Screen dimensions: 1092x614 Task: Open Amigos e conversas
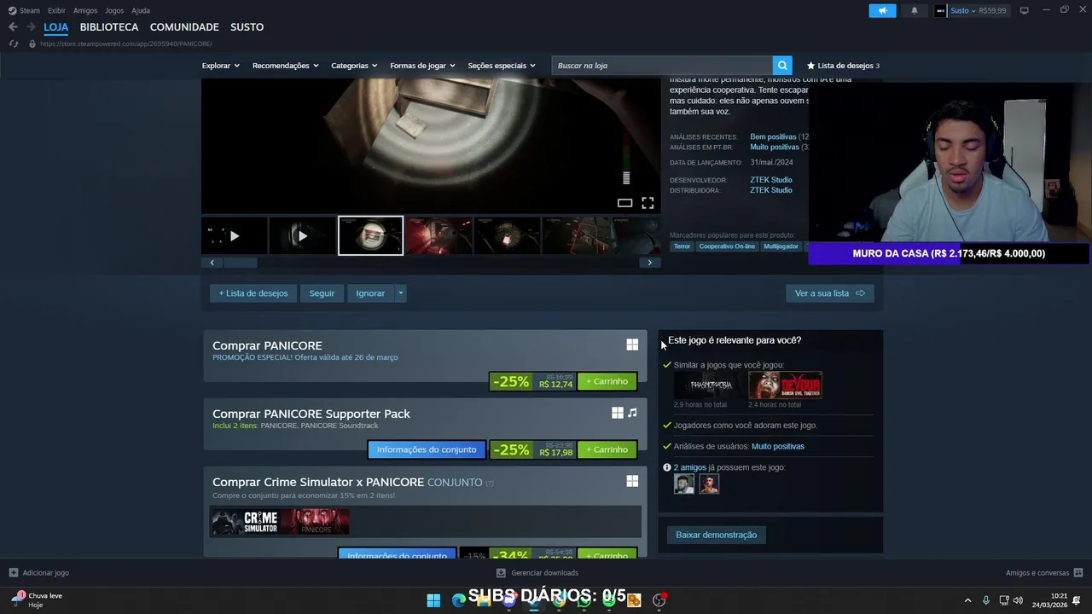point(1044,573)
